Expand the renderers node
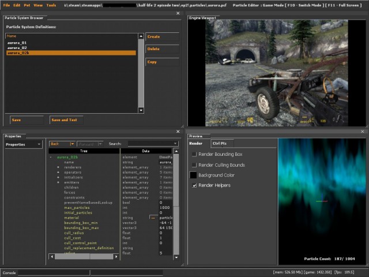 tap(58, 167)
